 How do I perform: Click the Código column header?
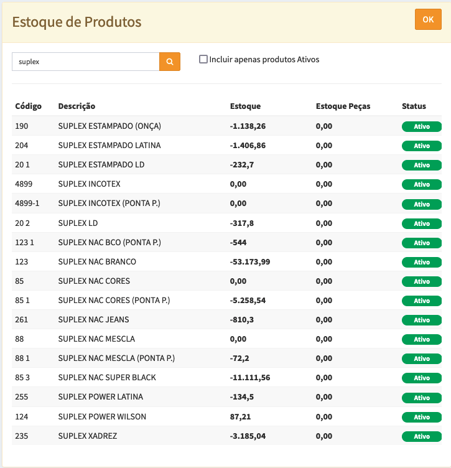click(29, 106)
